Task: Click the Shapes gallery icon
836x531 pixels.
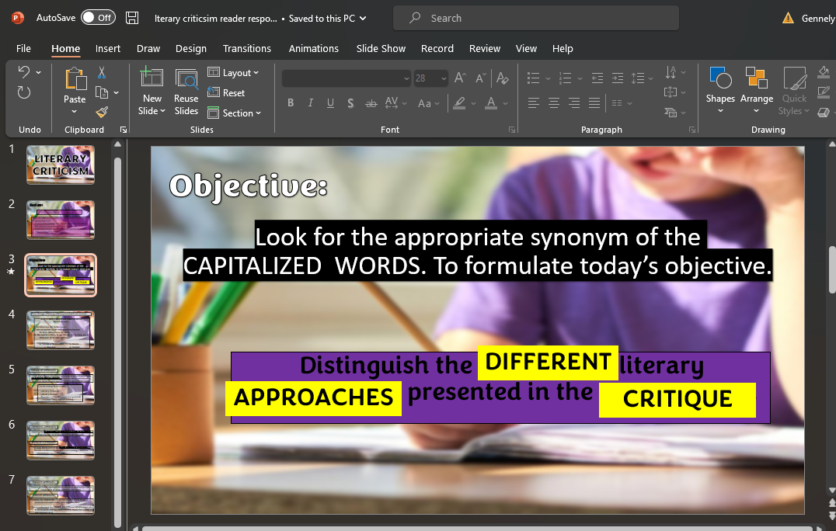Action: 720,79
